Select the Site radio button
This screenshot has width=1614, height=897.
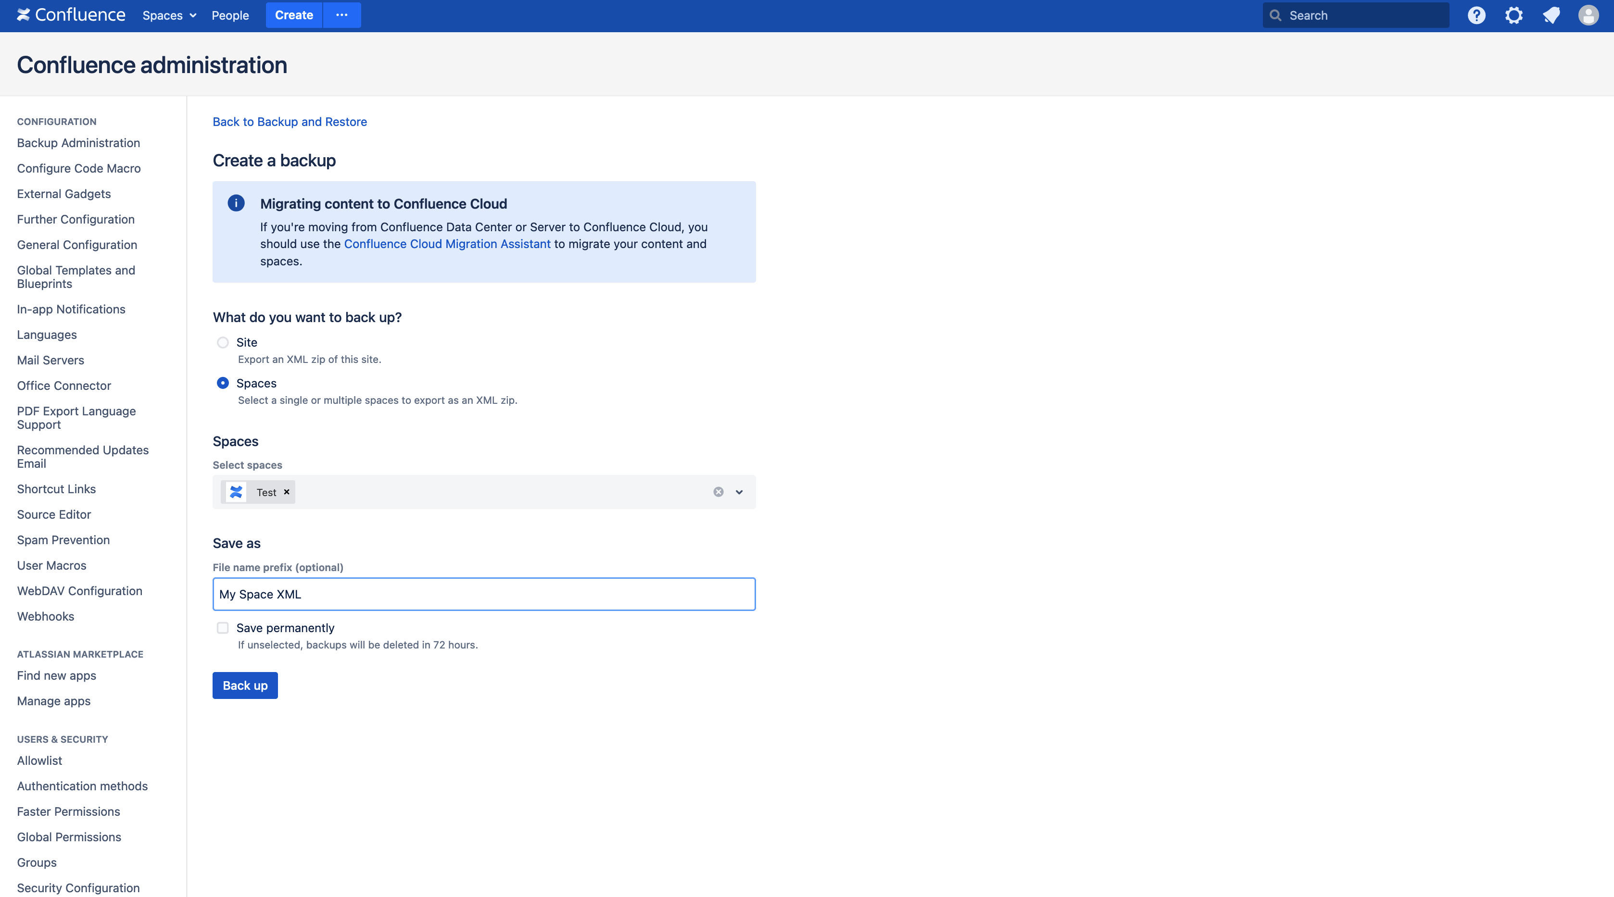coord(222,342)
